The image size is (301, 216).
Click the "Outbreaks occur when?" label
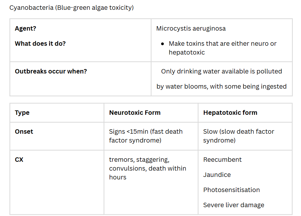tap(51, 71)
